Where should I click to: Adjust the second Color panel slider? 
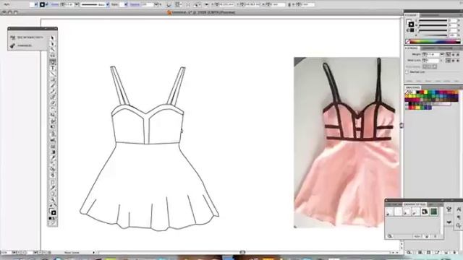(x=433, y=26)
